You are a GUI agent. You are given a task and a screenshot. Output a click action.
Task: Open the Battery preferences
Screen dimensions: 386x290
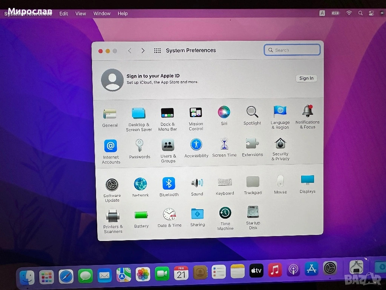[141, 215]
